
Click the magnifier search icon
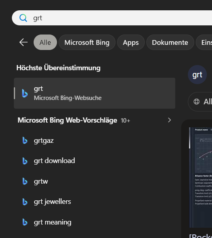pos(23,18)
